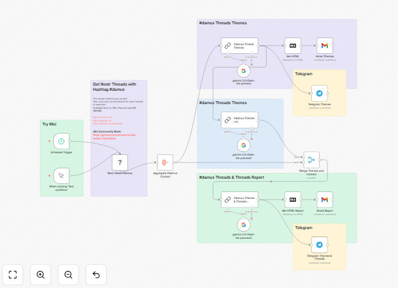Click the lower 'Telegram' sticky note title
Screen dimensions: 398x288
[x=304, y=228]
